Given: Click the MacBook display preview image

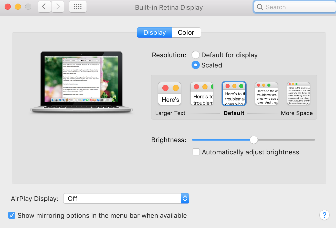Looking at the screenshot, I should [x=81, y=82].
